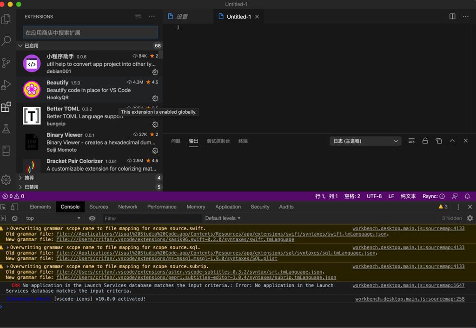Open the 日志 (主进程) output channel dropdown
The image size is (476, 328).
point(365,141)
